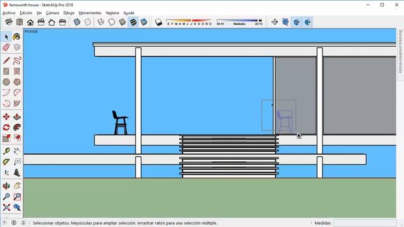Viewport: 404px width, 227px height.
Task: Switch to Top view
Action: coord(20,22)
